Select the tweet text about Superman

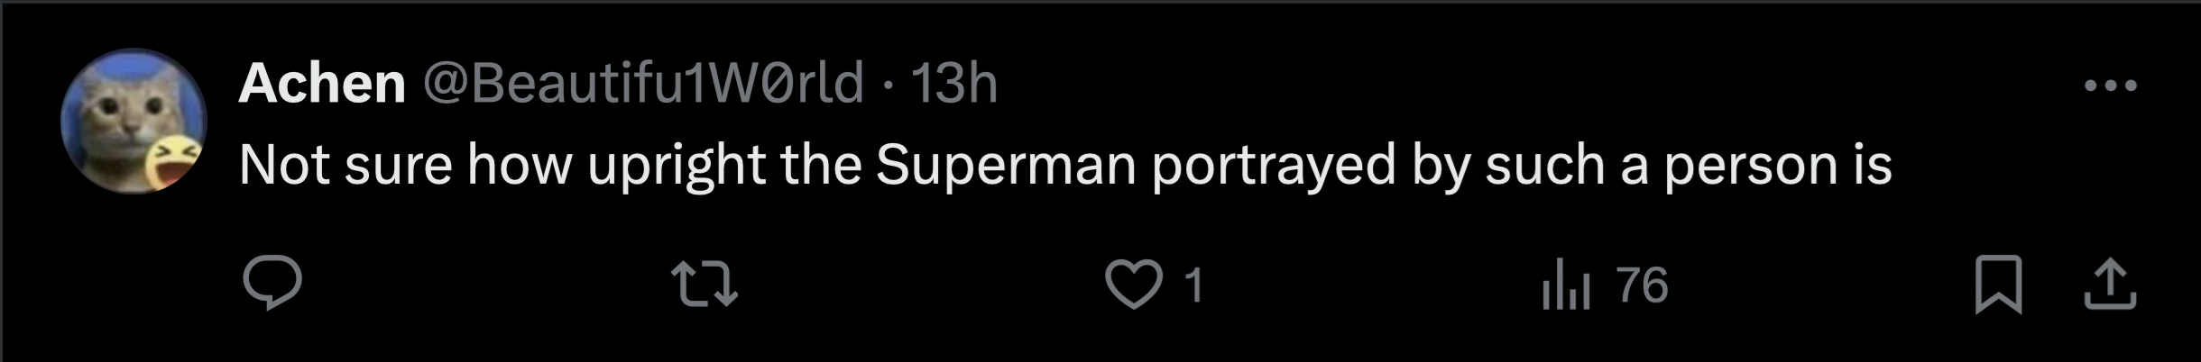tap(1065, 166)
